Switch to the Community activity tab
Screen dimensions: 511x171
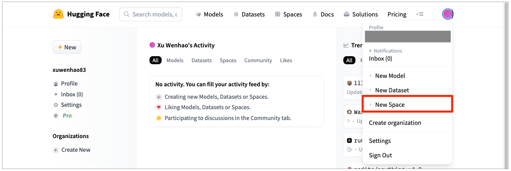pos(258,61)
